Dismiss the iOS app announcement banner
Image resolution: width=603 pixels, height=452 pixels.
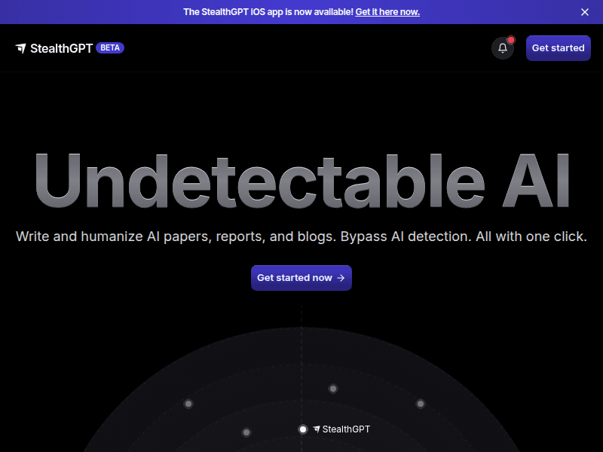pos(585,12)
